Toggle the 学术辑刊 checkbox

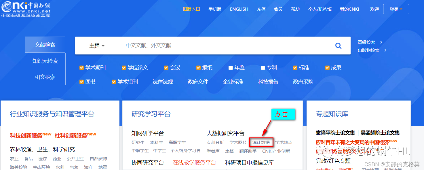[114, 82]
